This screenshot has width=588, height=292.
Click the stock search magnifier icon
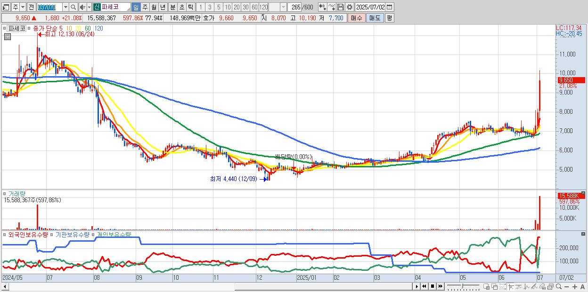[73, 7]
